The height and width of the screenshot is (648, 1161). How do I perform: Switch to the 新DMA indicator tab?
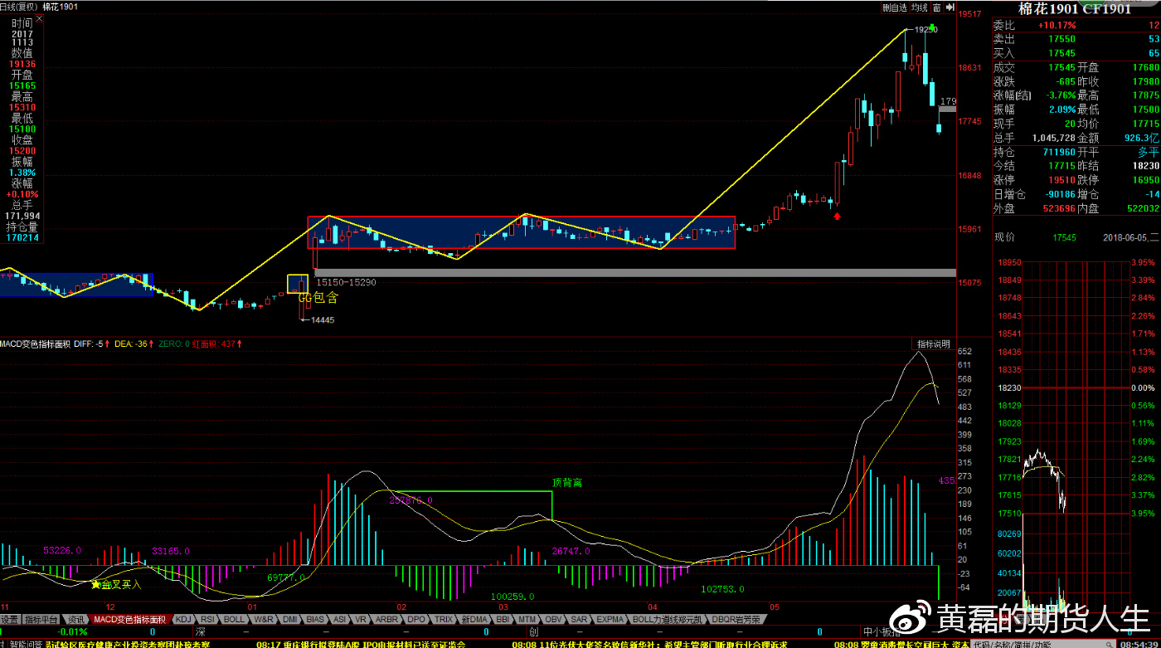(474, 620)
